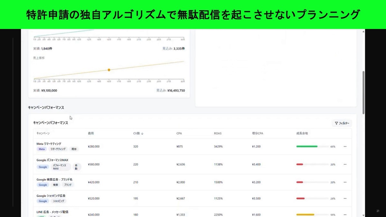Open more options for LINE 広告 row

tap(345, 214)
